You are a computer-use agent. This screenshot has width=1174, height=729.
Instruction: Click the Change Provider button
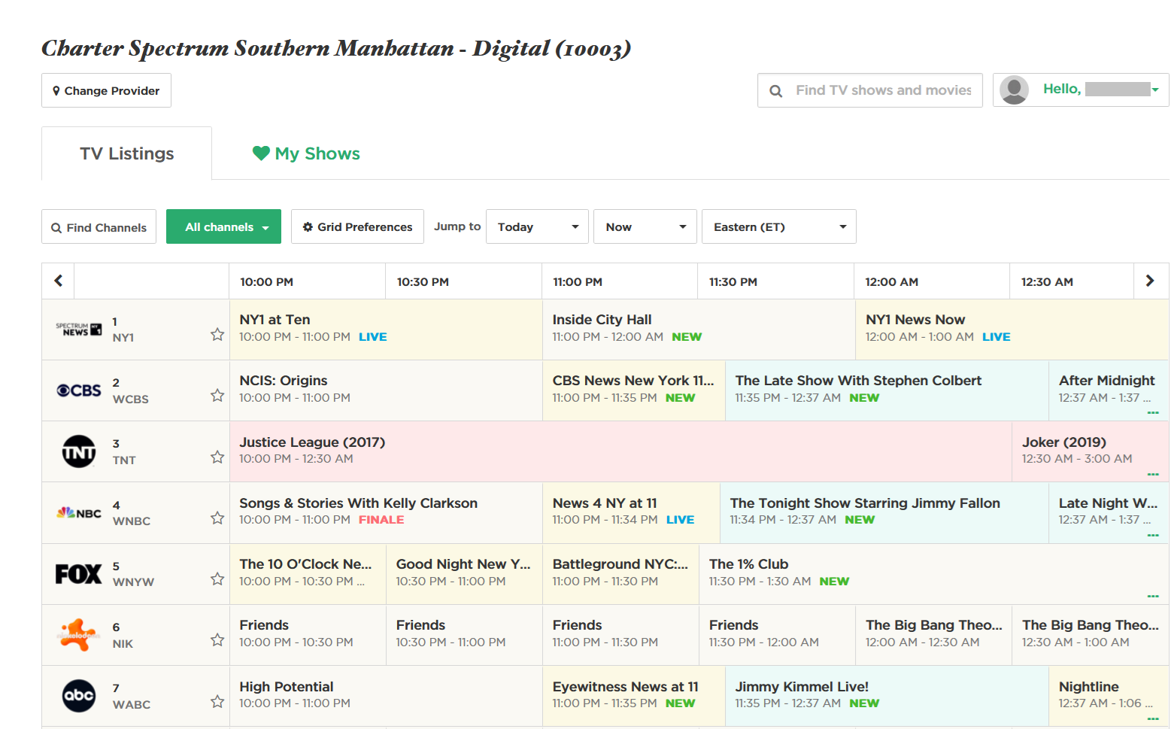[x=106, y=90]
